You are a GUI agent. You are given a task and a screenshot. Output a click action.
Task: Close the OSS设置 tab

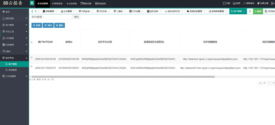(x=142, y=11)
